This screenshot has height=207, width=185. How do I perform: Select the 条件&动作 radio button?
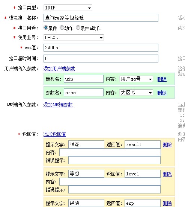(x=78, y=27)
